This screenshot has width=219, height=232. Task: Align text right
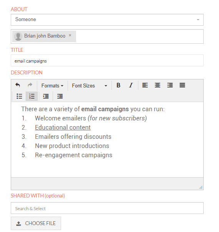170,86
